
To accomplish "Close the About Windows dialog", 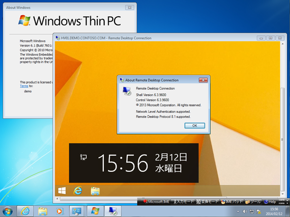I will (130, 7).
